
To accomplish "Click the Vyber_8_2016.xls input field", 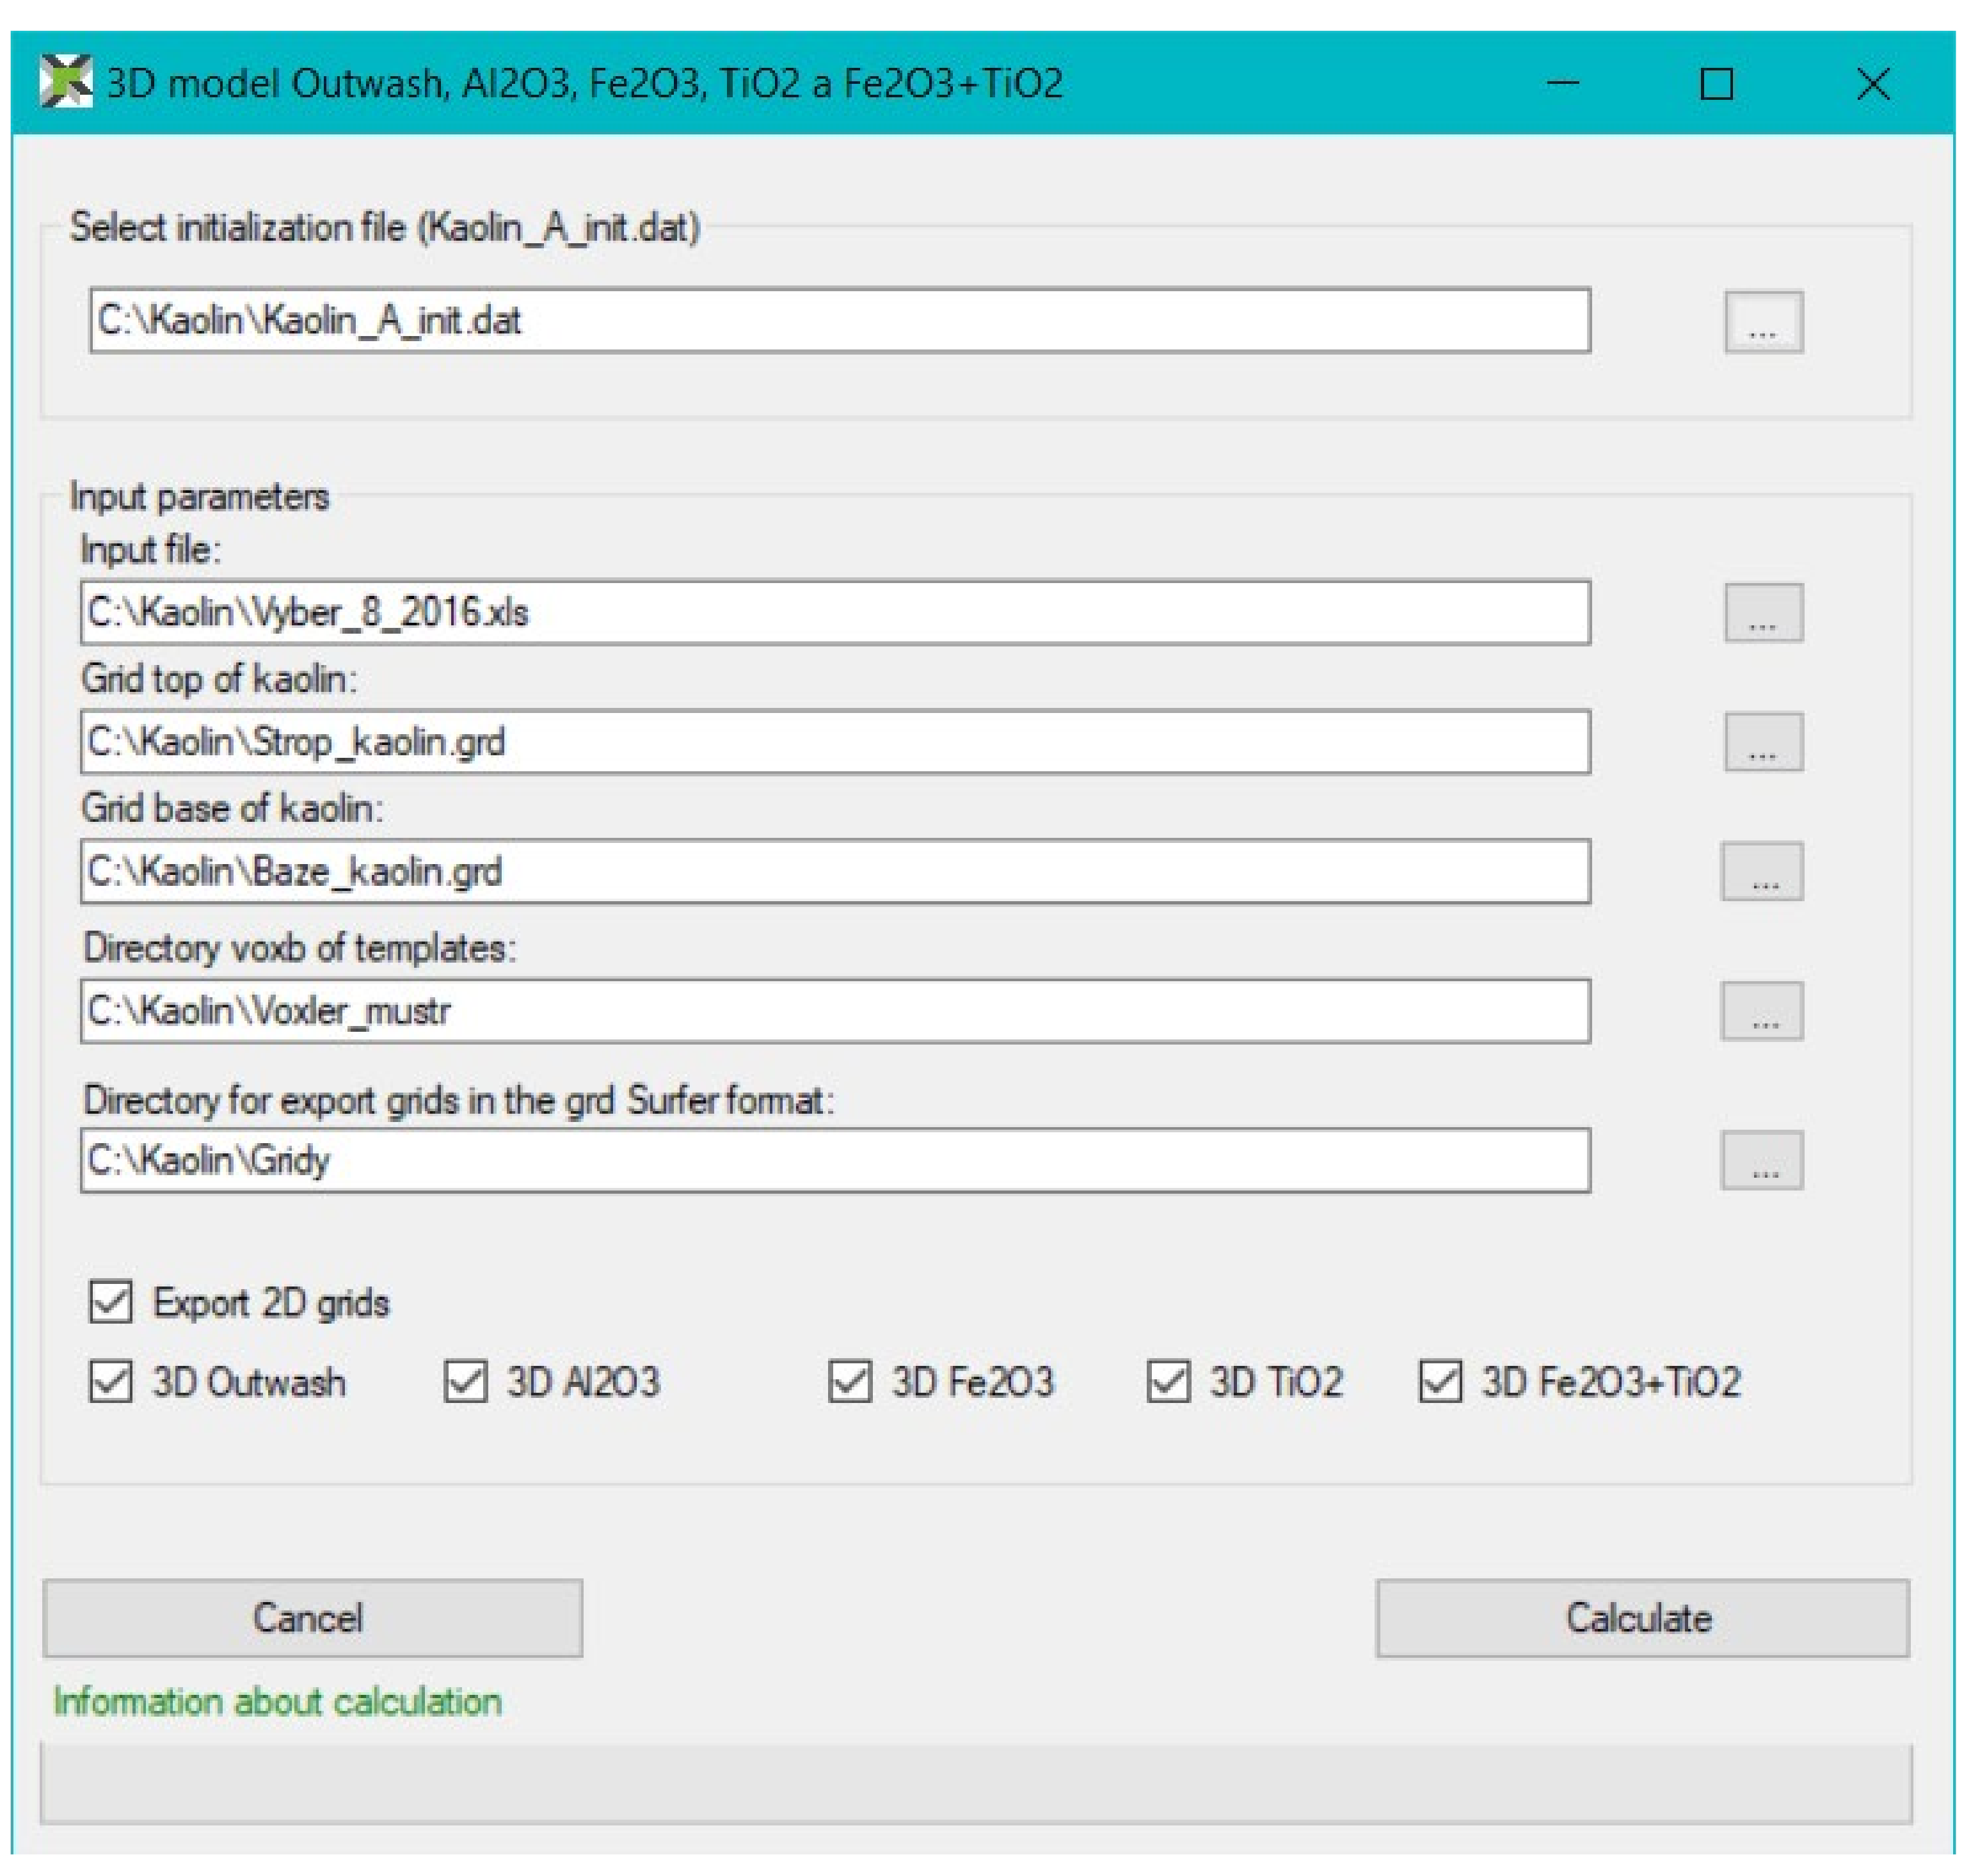I will click(834, 612).
